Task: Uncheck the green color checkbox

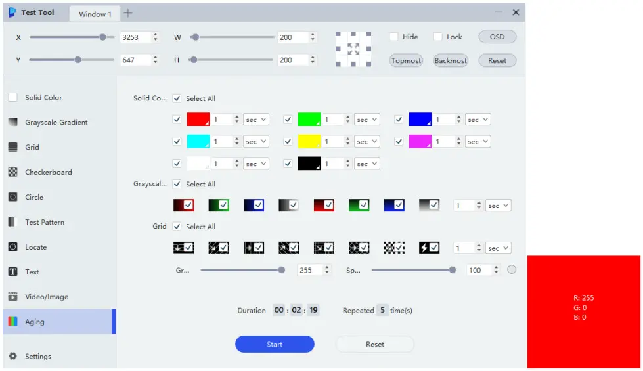Action: 288,120
